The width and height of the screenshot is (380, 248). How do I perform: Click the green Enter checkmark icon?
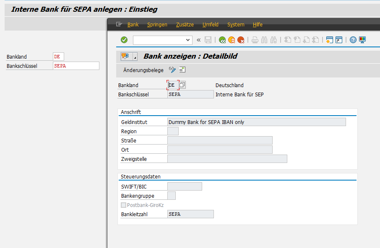[x=124, y=40]
